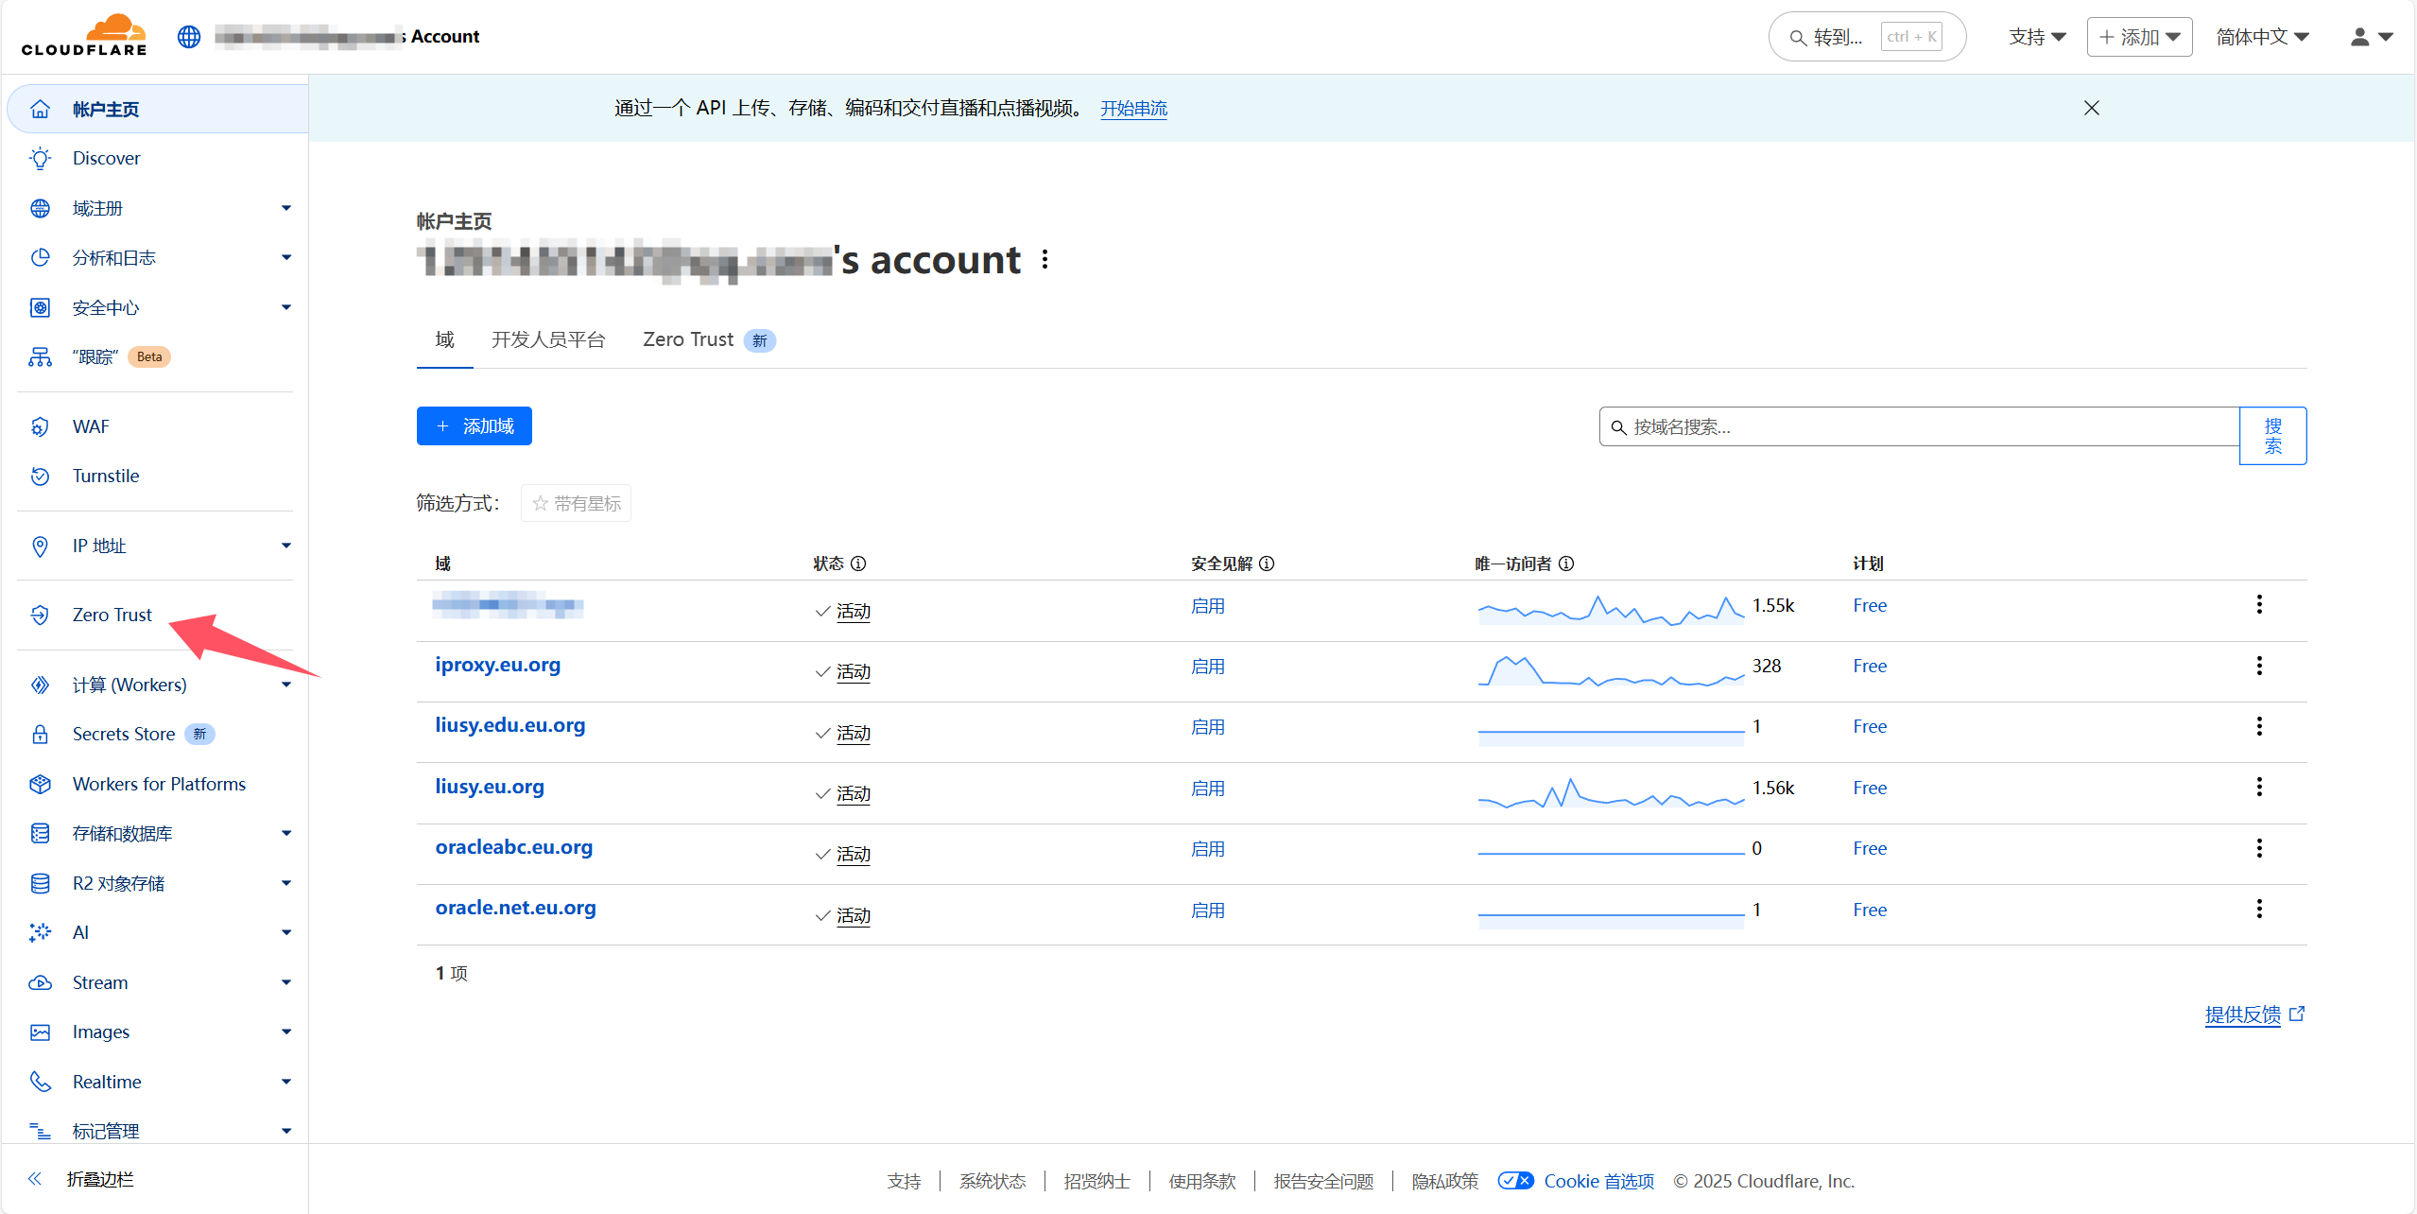Image resolution: width=2417 pixels, height=1214 pixels.
Task: Open the 简体中文 language dropdown
Action: click(2263, 37)
